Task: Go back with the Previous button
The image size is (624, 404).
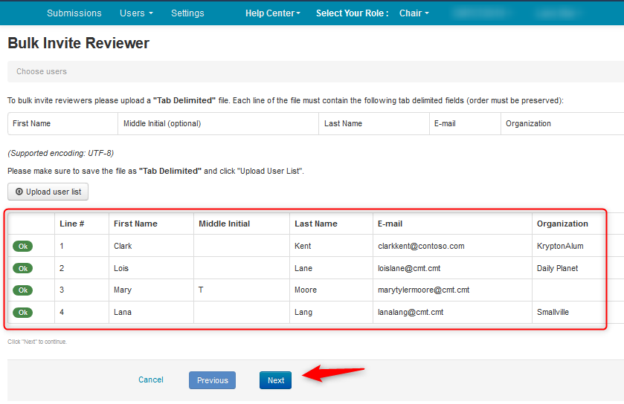Action: coord(212,380)
